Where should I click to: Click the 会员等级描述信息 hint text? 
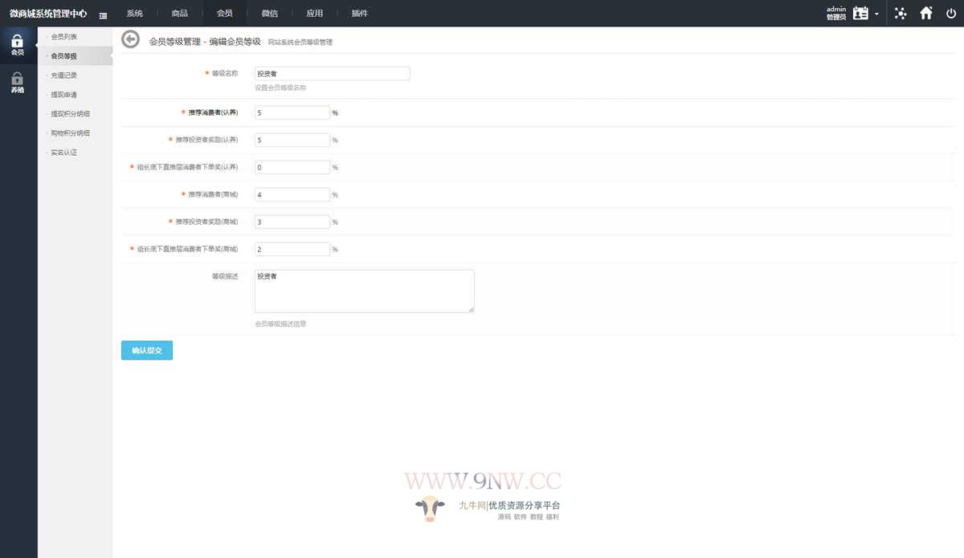pyautogui.click(x=280, y=324)
